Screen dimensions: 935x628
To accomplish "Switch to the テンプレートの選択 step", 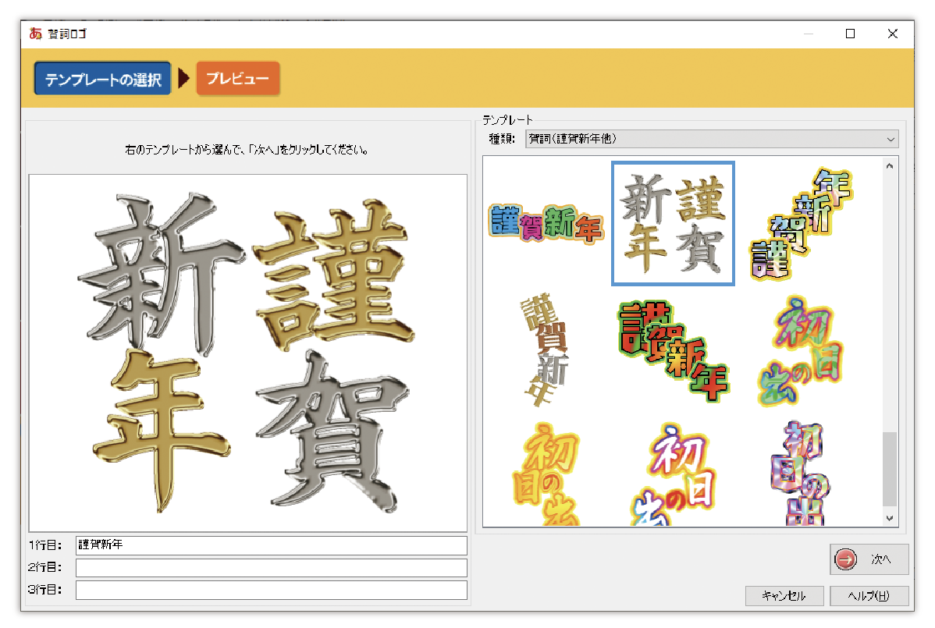I will point(102,78).
